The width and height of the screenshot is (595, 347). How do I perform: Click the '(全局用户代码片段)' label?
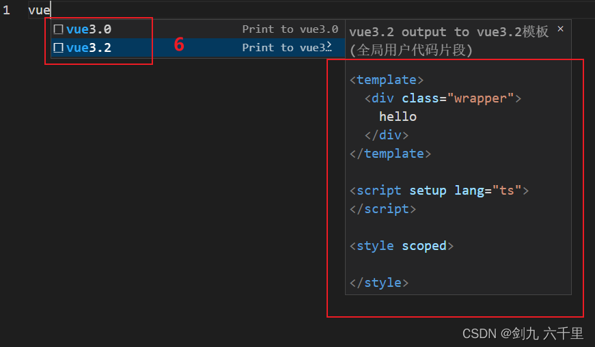411,50
